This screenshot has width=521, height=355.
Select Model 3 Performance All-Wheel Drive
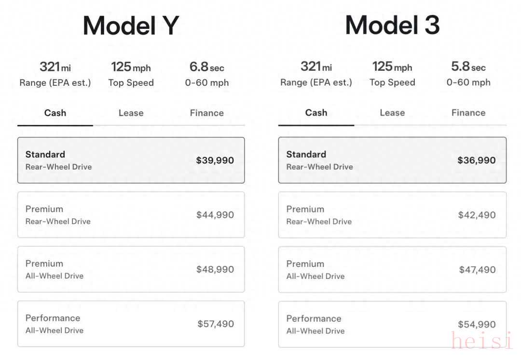click(x=392, y=324)
